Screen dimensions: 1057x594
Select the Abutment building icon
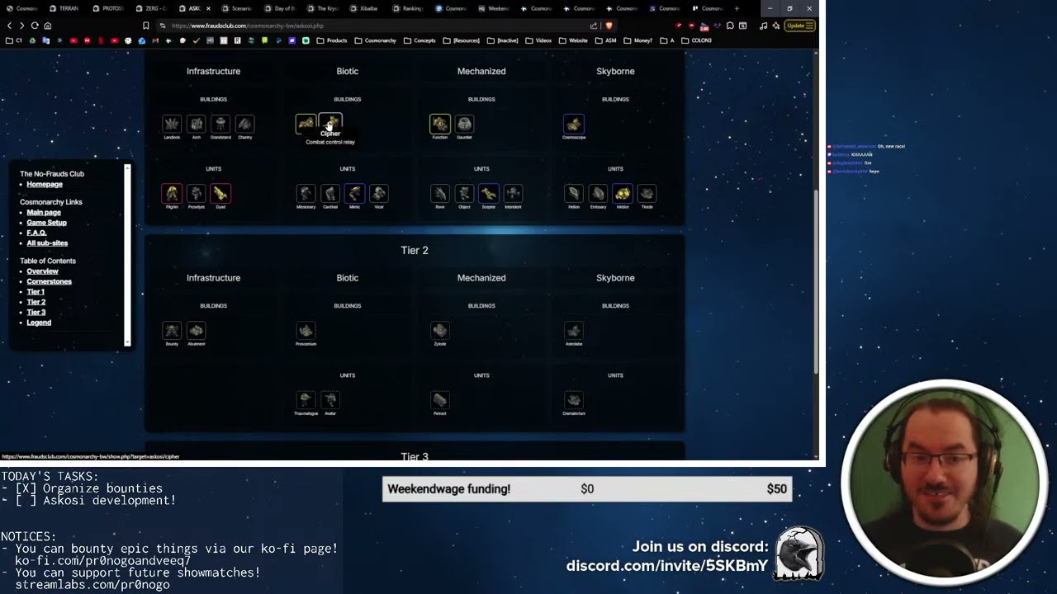[196, 331]
